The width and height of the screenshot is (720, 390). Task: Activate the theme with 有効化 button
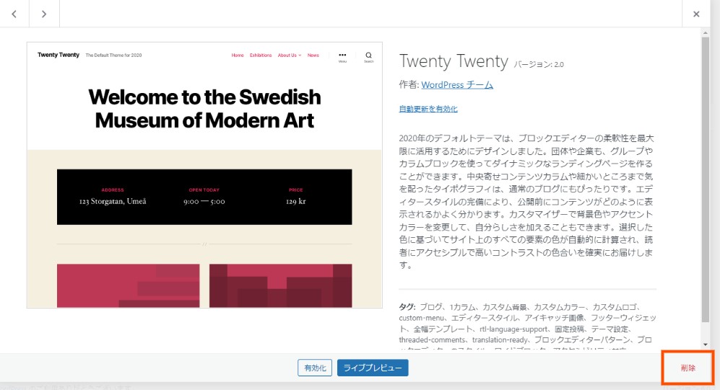pyautogui.click(x=315, y=368)
